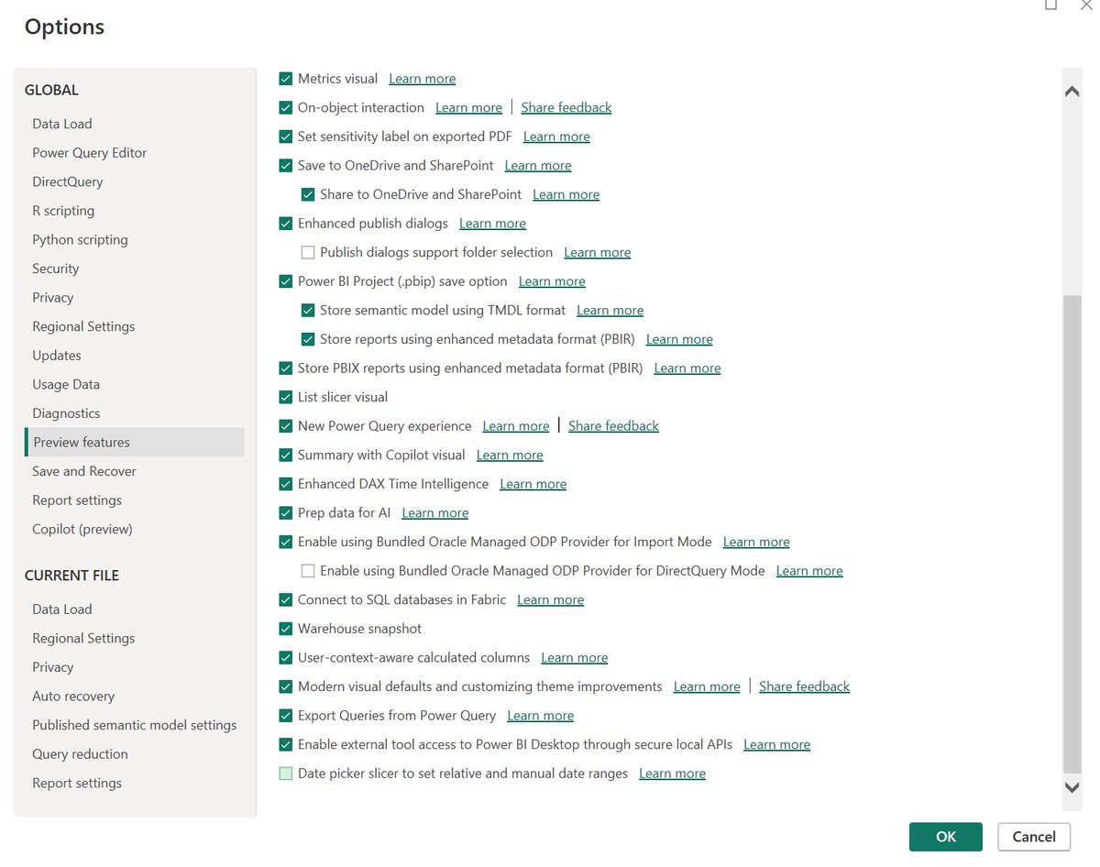
Task: Select Global Regional Settings
Action: (83, 326)
